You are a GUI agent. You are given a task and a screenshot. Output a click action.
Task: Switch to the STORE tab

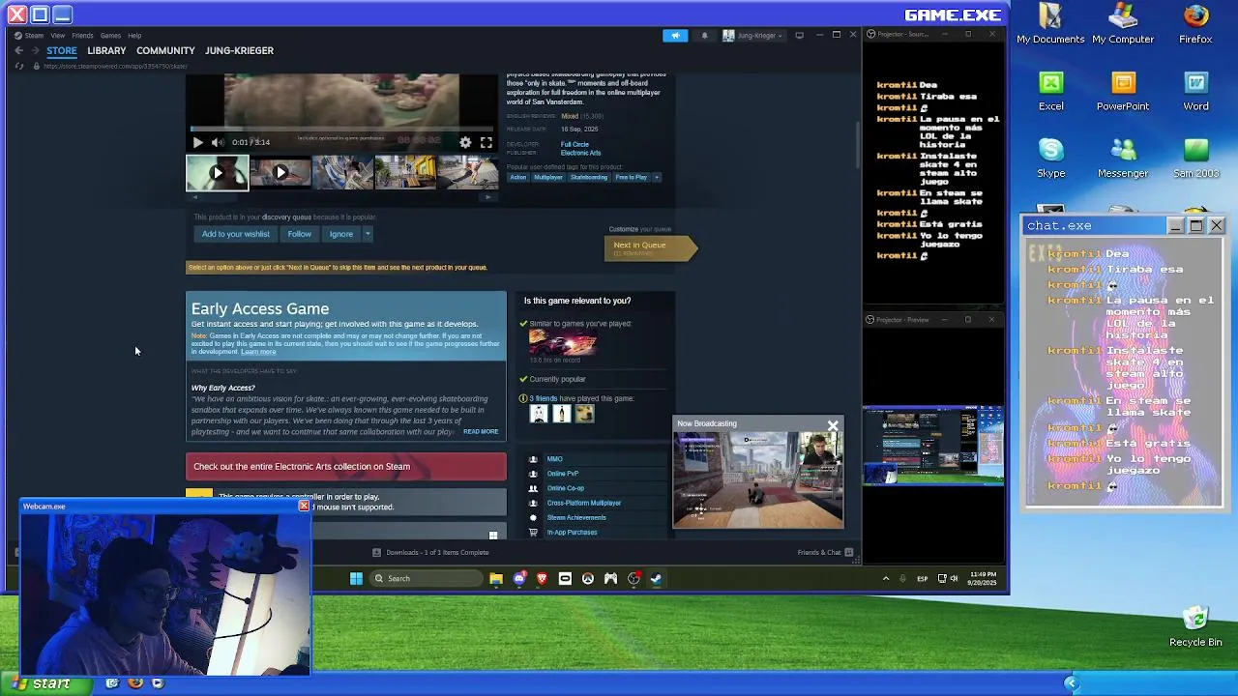[62, 50]
